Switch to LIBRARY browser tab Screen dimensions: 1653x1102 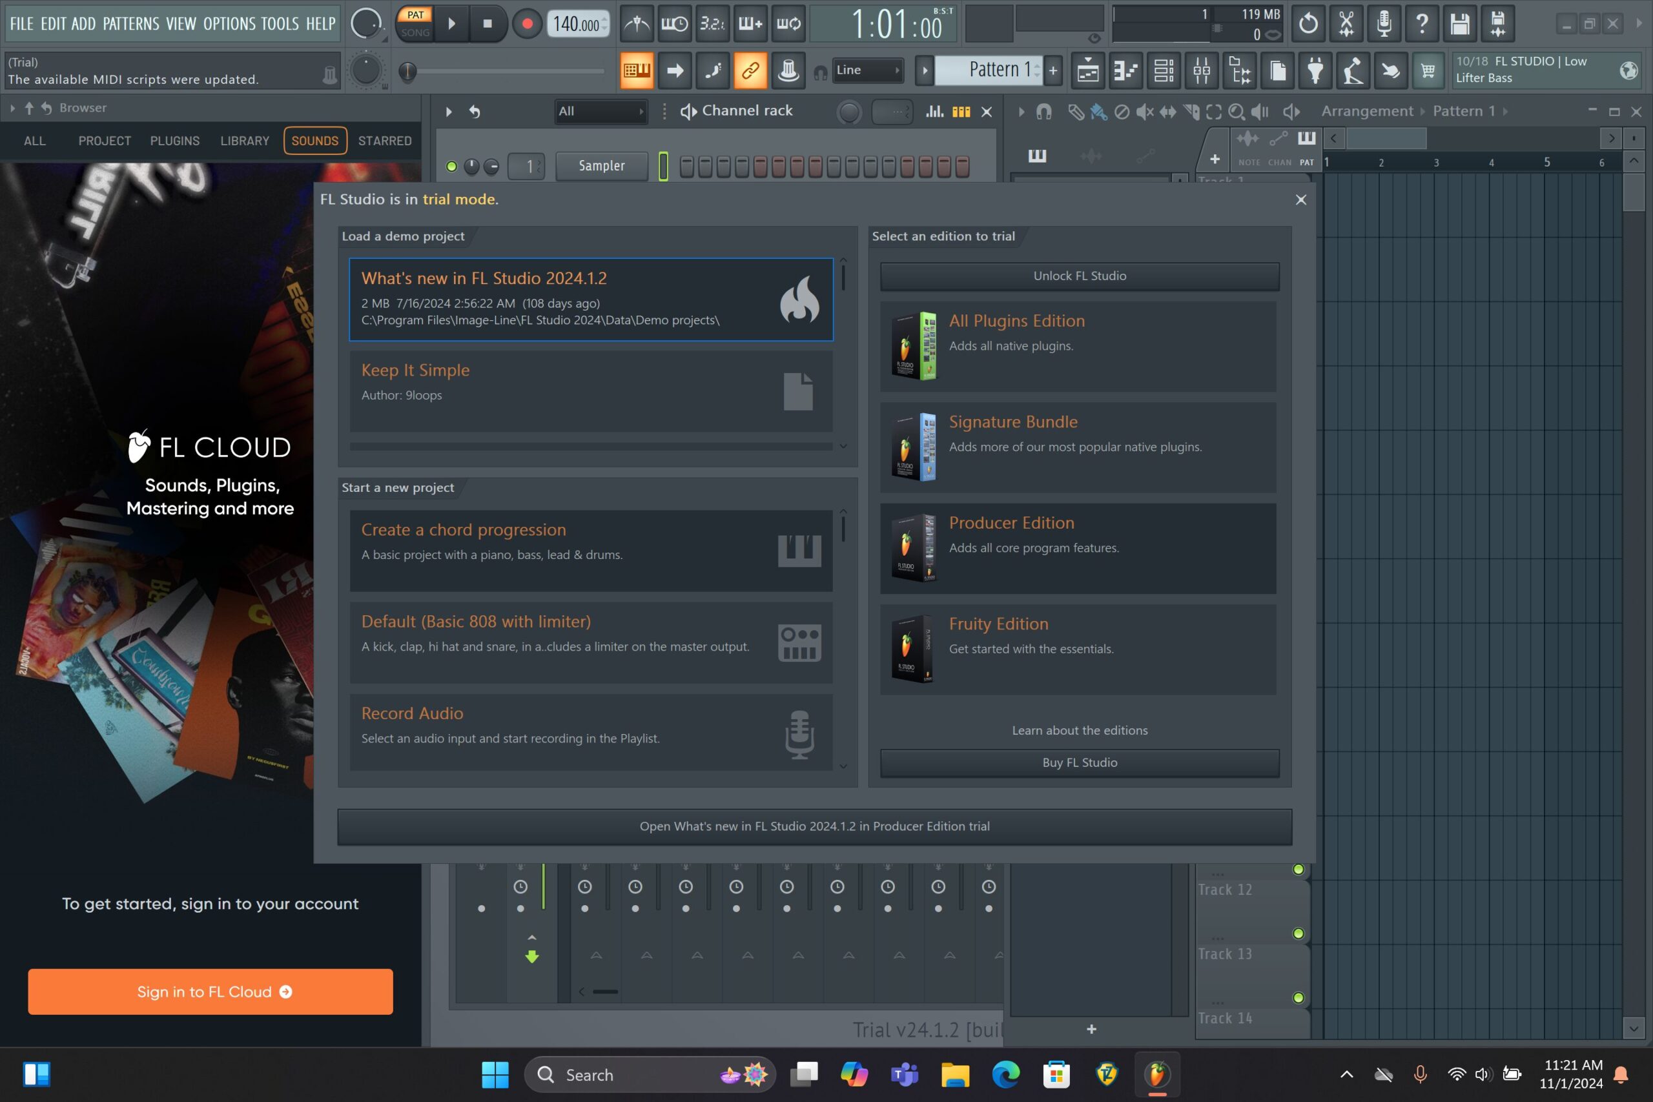tap(245, 141)
